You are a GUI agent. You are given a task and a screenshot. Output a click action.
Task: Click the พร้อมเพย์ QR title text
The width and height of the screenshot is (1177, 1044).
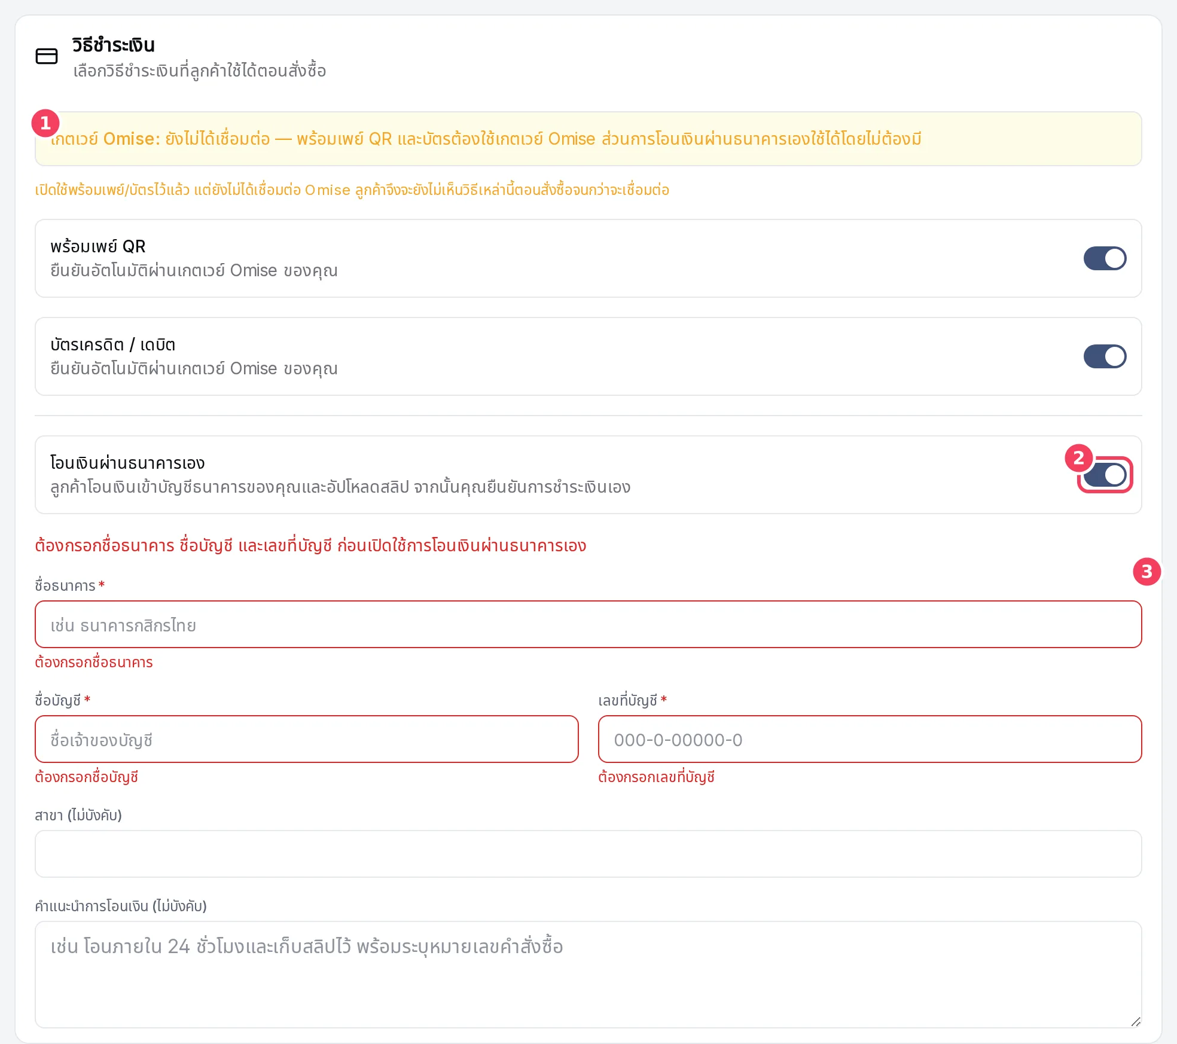point(98,246)
